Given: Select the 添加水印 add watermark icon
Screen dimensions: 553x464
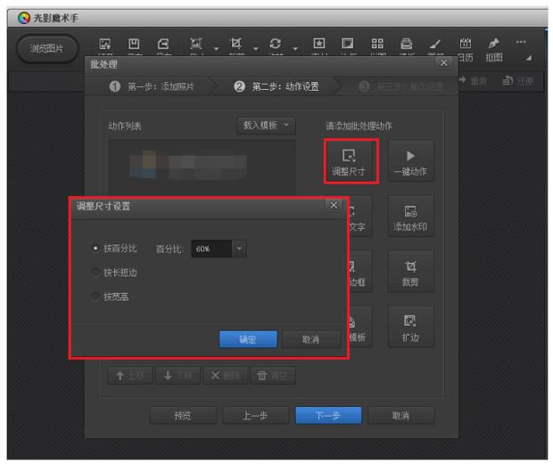Looking at the screenshot, I should point(409,217).
